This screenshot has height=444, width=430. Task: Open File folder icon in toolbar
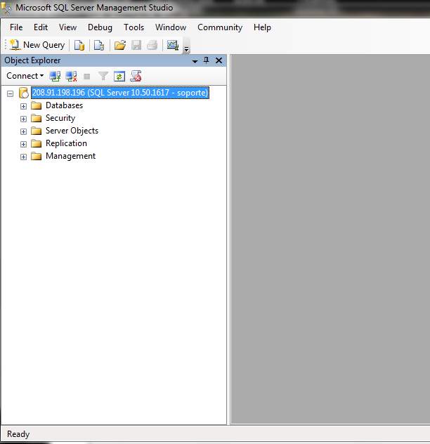[x=120, y=45]
